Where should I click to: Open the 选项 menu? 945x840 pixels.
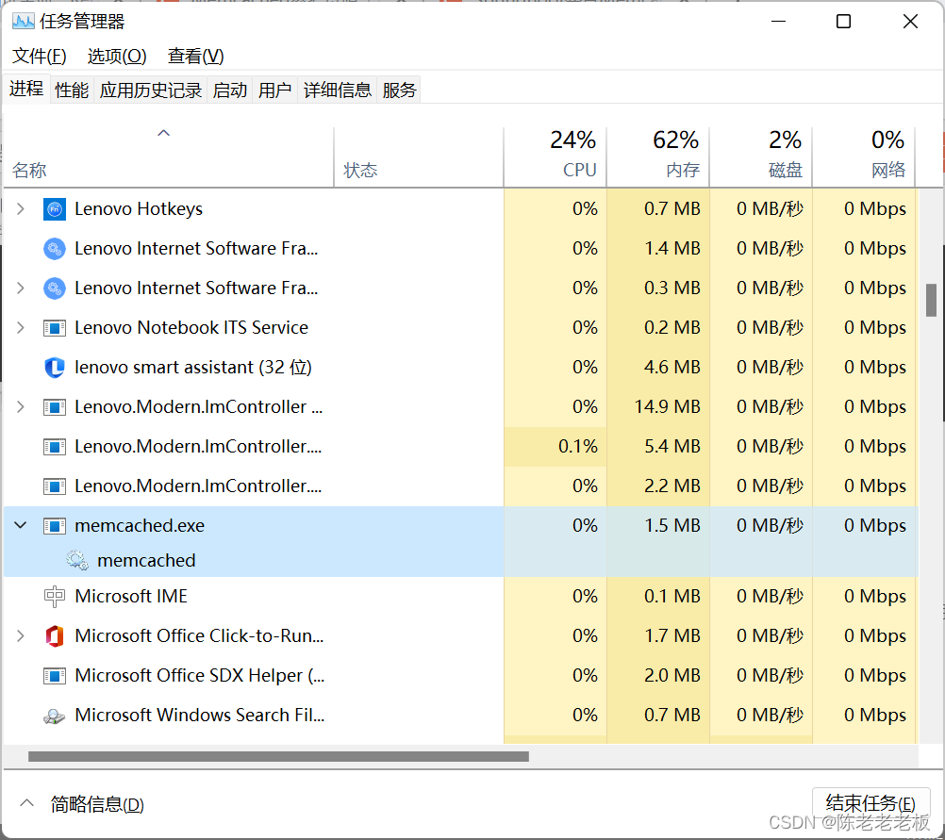click(116, 56)
